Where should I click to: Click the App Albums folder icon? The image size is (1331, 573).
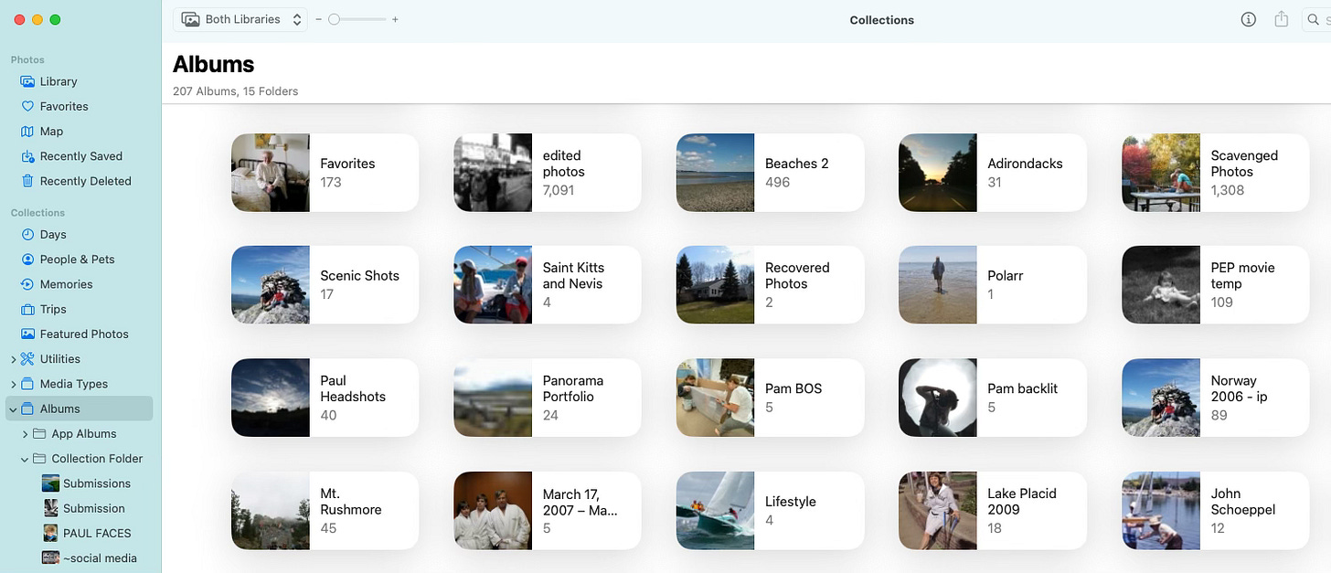[39, 434]
